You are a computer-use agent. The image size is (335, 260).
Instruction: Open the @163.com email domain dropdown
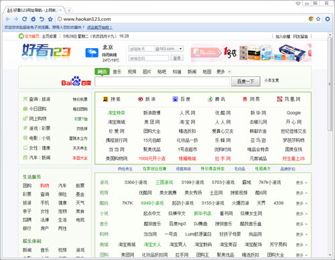tap(181, 49)
